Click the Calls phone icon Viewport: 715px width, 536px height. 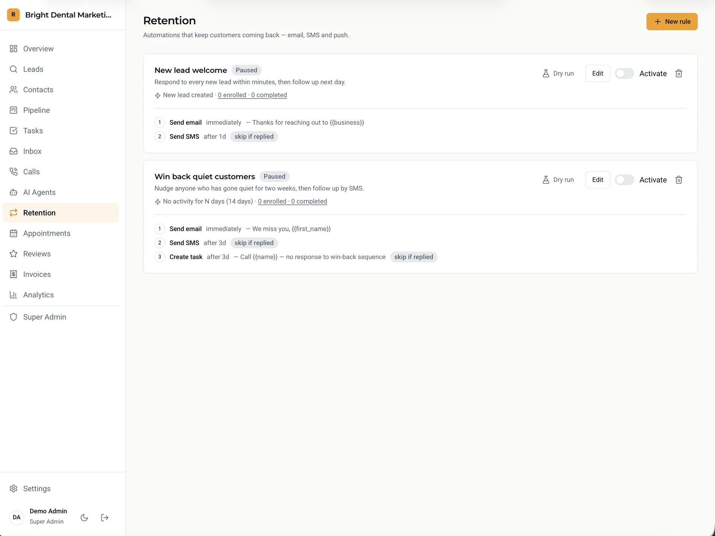13,172
